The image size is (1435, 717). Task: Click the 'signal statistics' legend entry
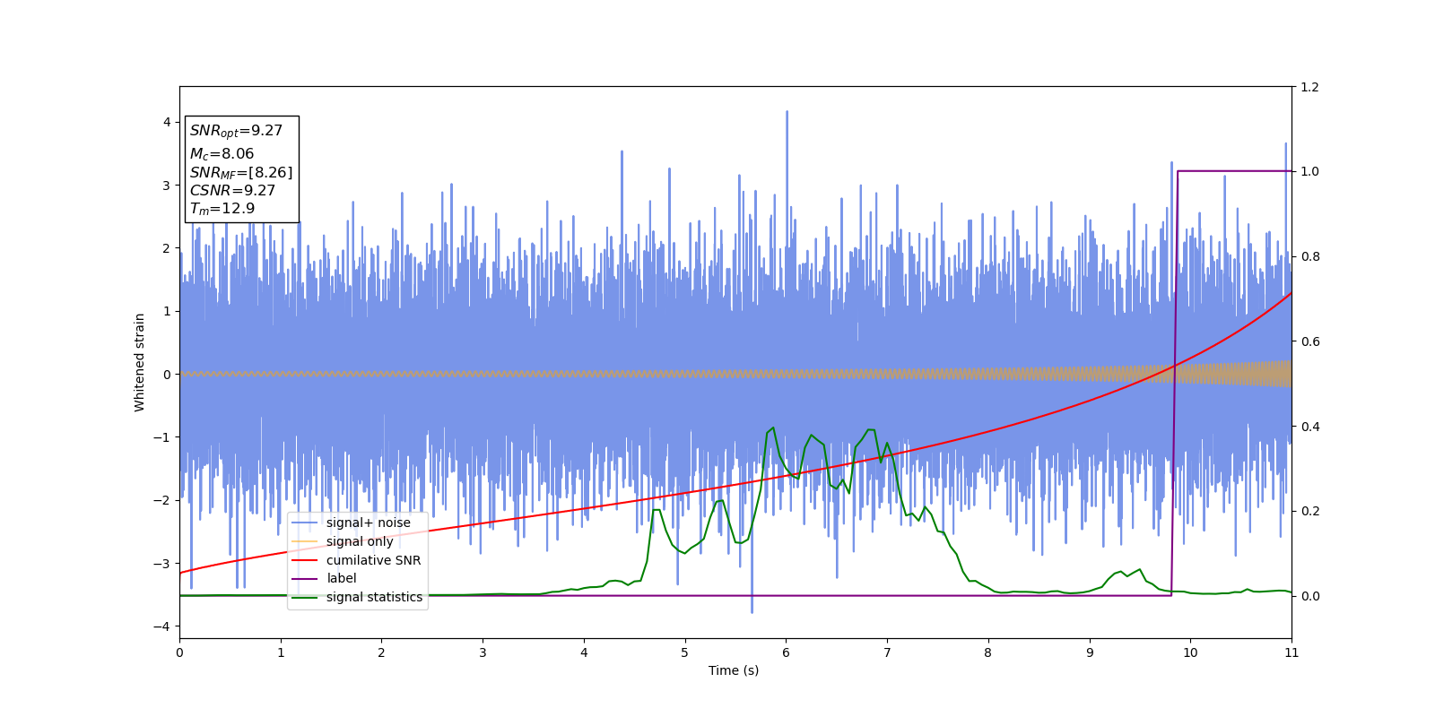[x=374, y=597]
